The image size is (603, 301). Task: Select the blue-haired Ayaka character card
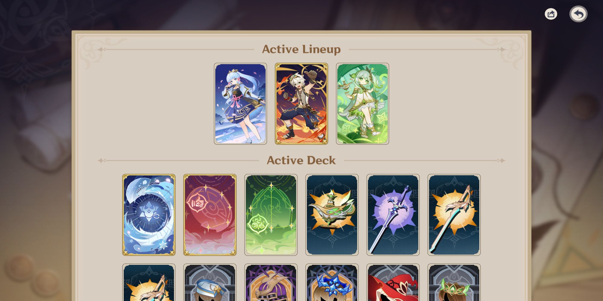click(x=240, y=104)
